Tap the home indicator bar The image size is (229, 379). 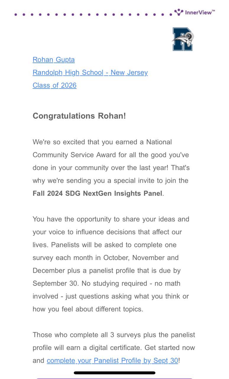pyautogui.click(x=115, y=373)
